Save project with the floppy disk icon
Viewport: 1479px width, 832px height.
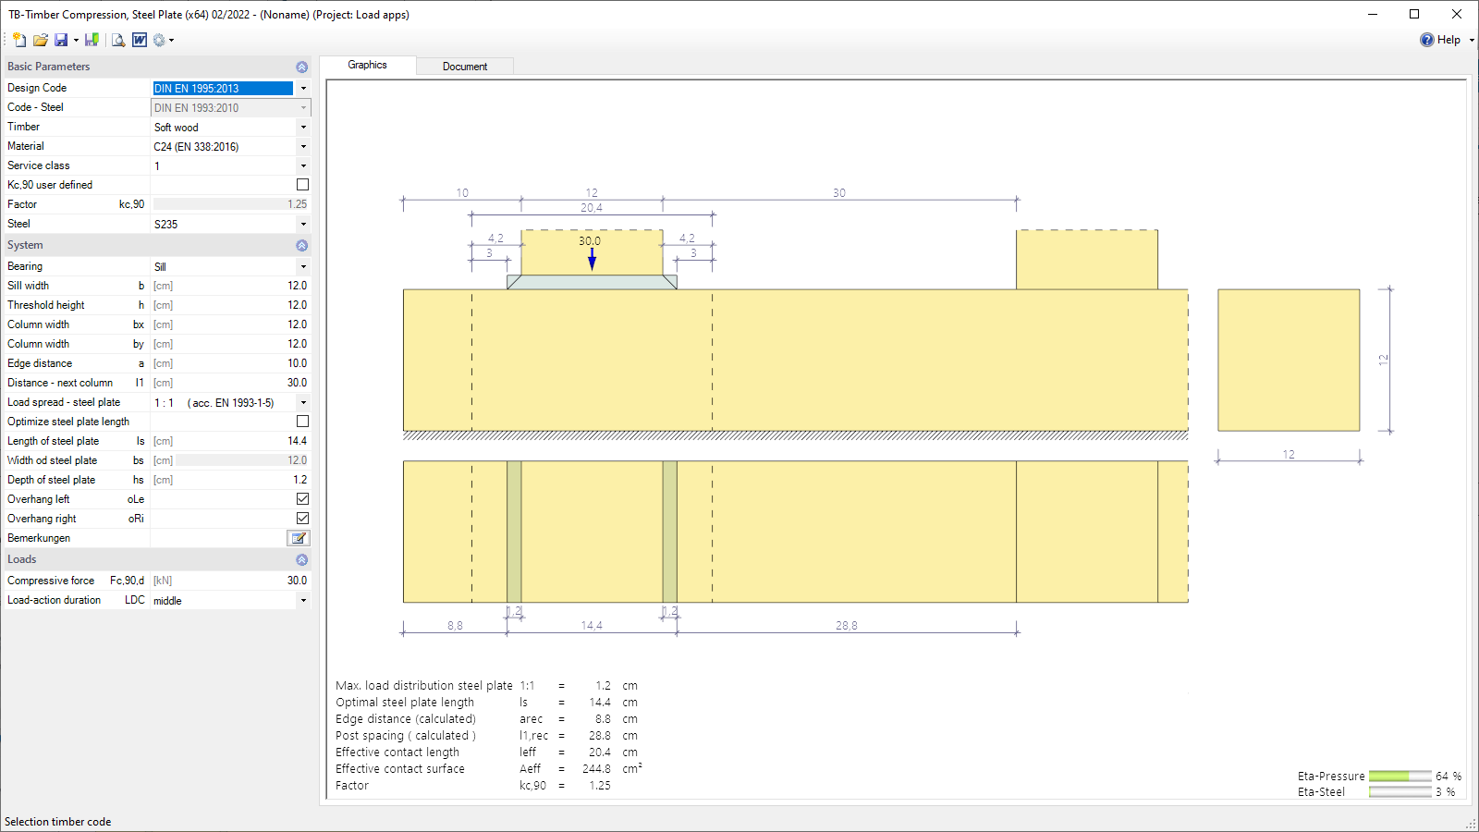coord(61,40)
